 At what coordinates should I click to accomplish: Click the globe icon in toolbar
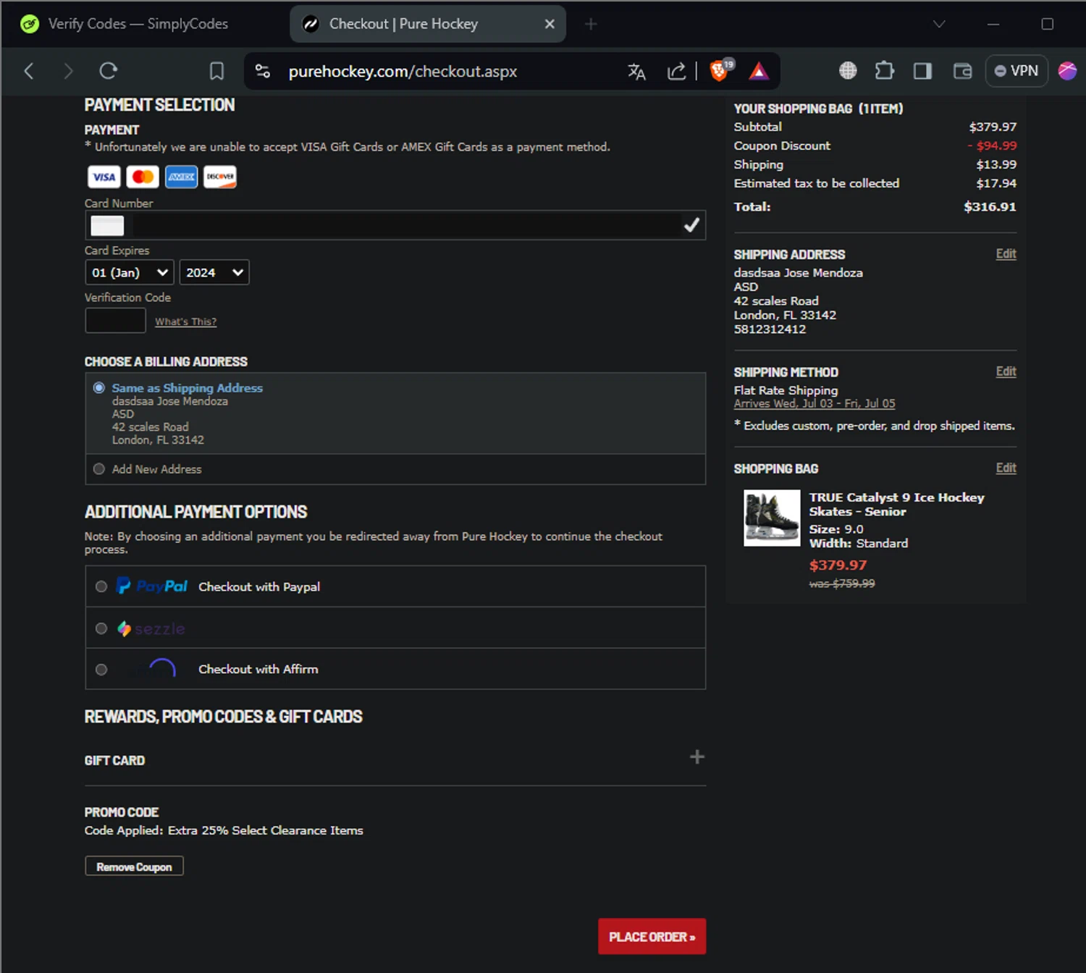coord(848,70)
